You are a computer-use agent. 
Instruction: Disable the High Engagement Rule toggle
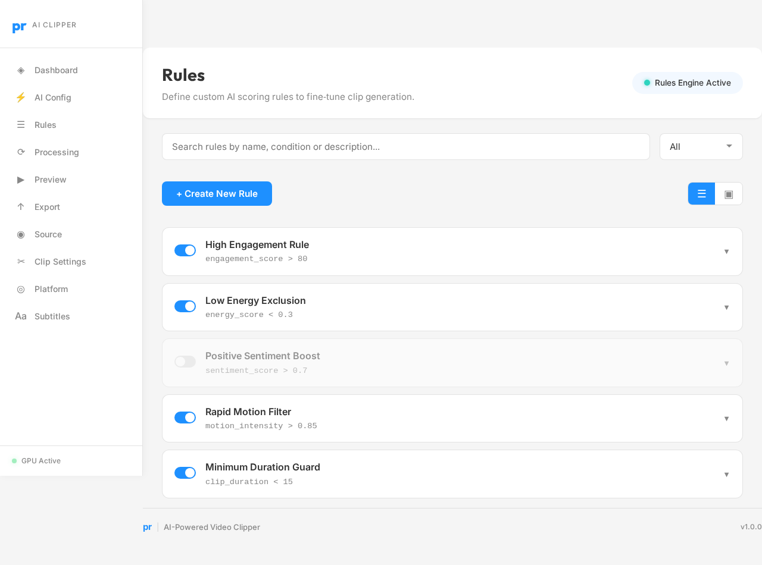coord(185,250)
